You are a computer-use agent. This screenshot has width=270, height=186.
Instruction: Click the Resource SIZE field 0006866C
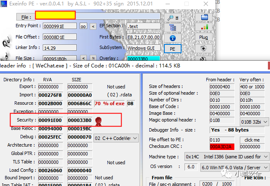point(80,103)
